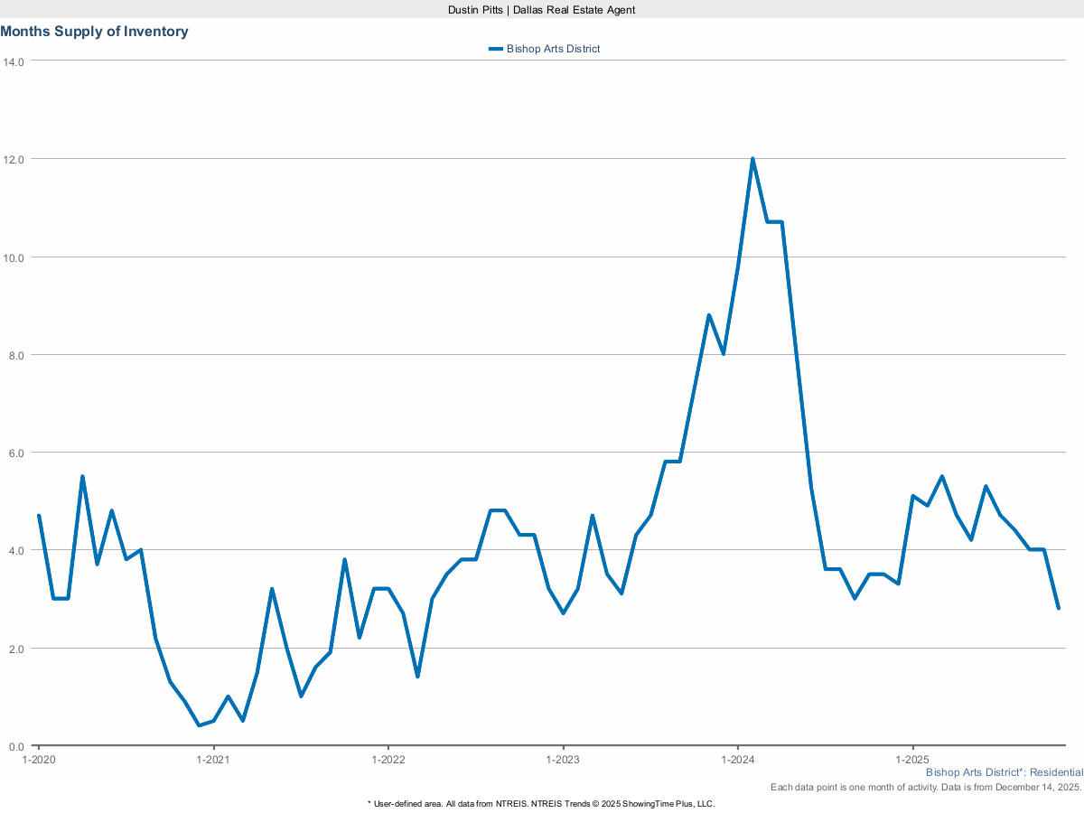Click the first data point at 1-2020
Viewport: 1084px width, 813px height.
point(39,516)
